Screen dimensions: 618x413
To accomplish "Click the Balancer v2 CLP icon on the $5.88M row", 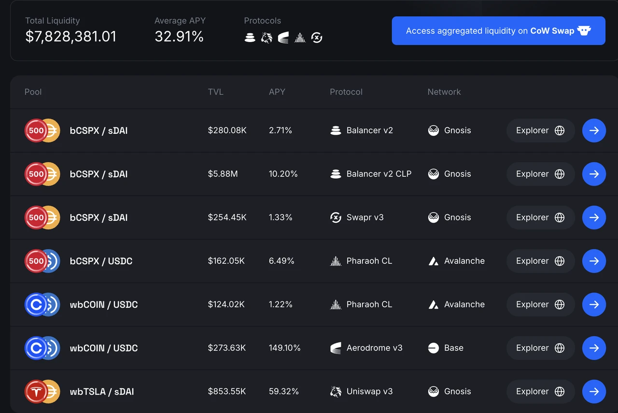I will click(x=336, y=174).
